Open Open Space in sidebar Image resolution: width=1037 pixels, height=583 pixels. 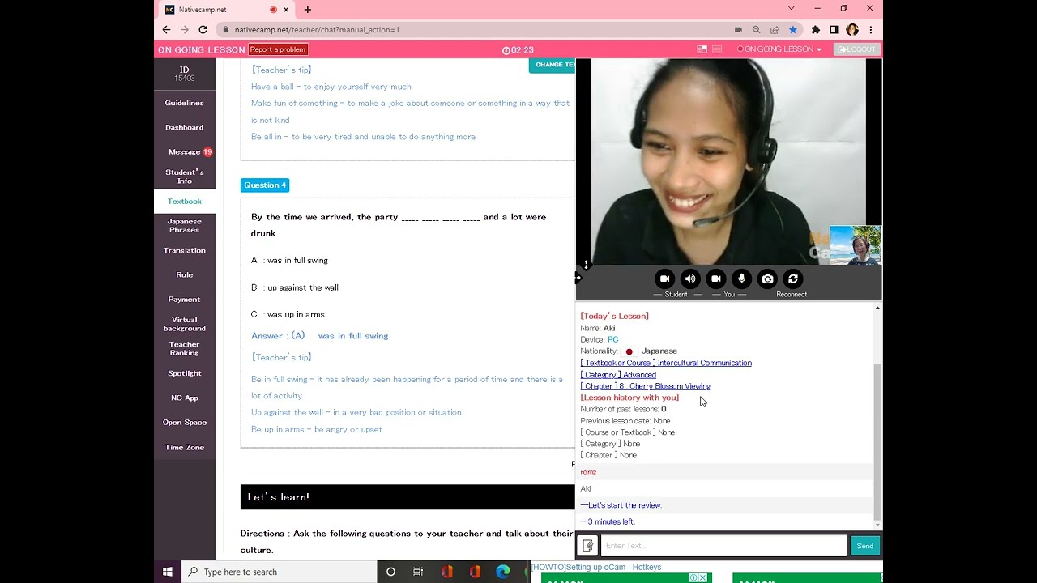click(185, 422)
